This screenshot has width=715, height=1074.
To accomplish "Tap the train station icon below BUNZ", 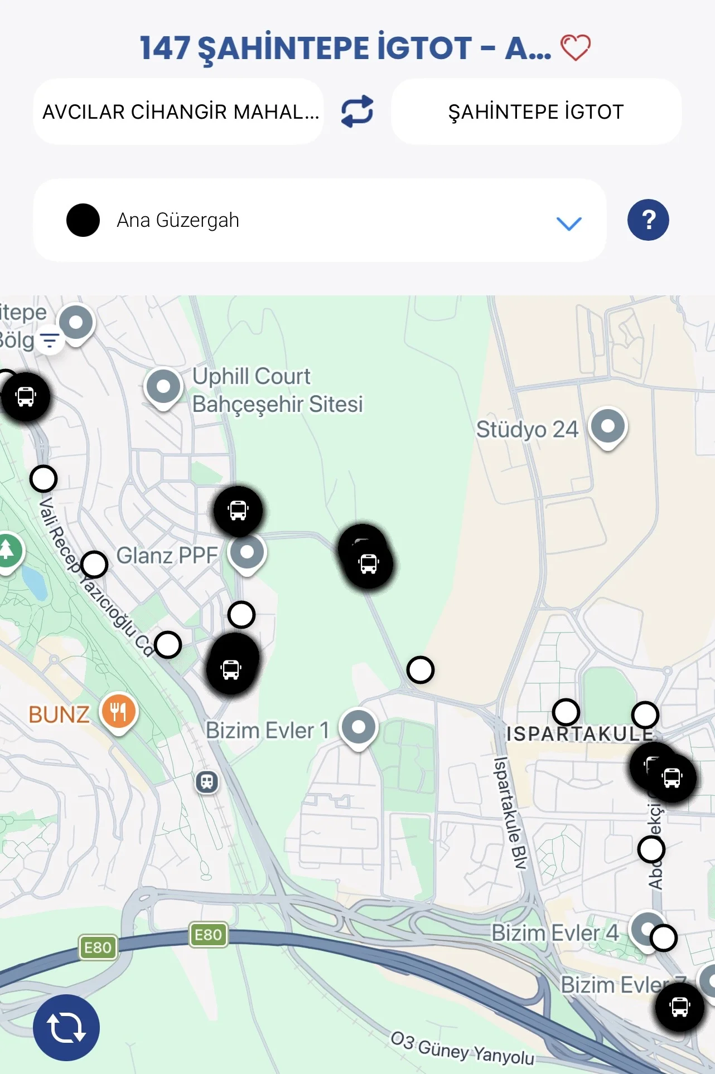I will pyautogui.click(x=207, y=781).
